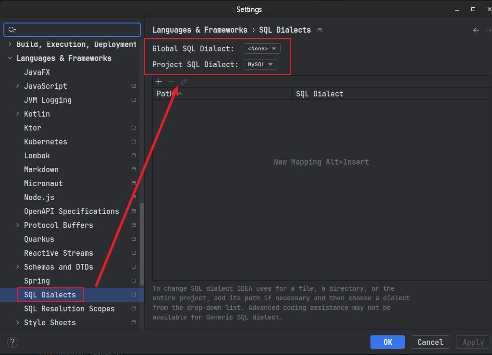This screenshot has width=492, height=355.
Task: Click the project-level icon next to Kubernetes
Action: coord(134,142)
